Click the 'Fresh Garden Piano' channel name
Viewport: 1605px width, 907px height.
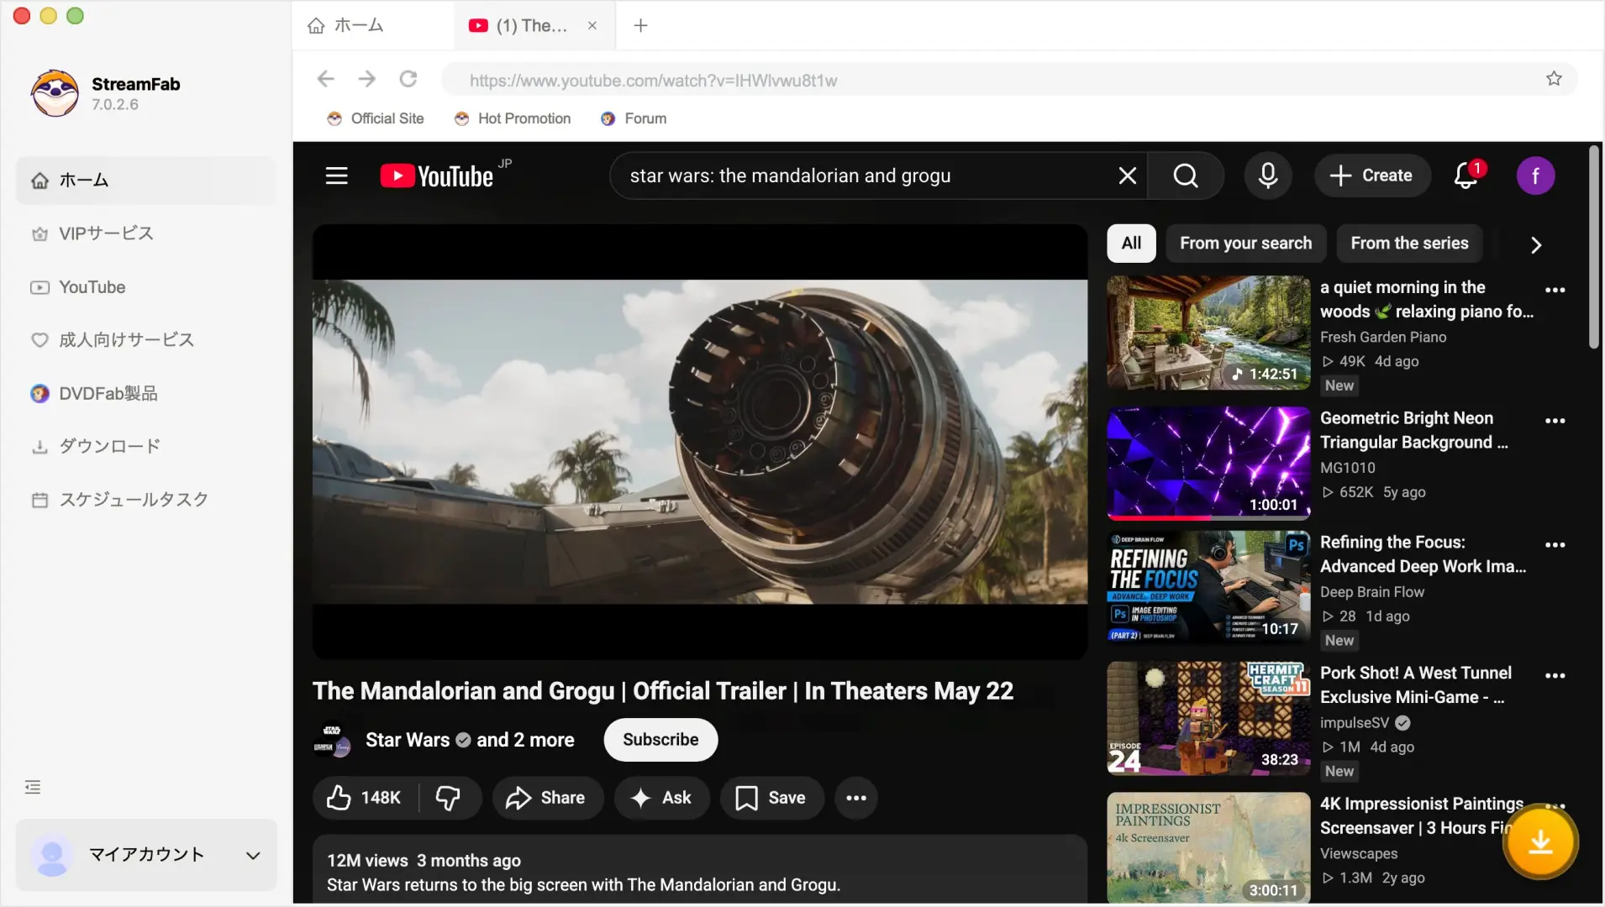[1383, 337]
